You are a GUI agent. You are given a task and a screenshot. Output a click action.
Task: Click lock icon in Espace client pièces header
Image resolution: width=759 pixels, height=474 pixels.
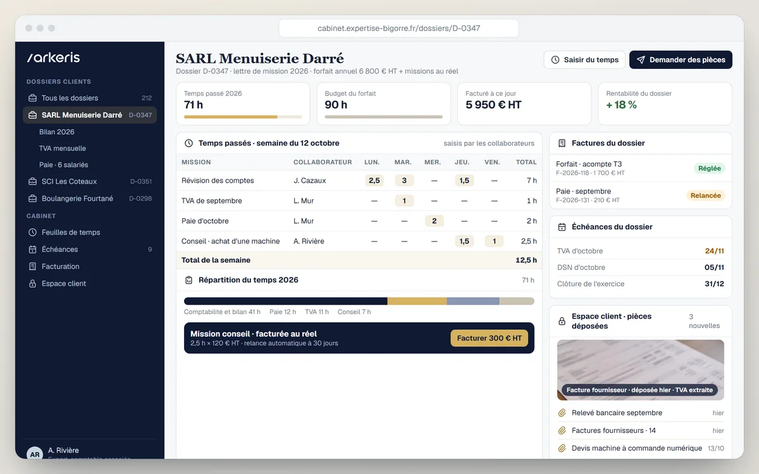pyautogui.click(x=562, y=321)
